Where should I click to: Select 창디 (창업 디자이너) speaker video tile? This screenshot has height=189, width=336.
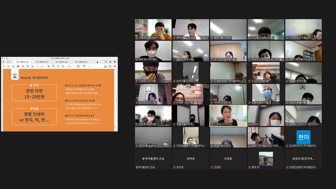[x=228, y=116]
